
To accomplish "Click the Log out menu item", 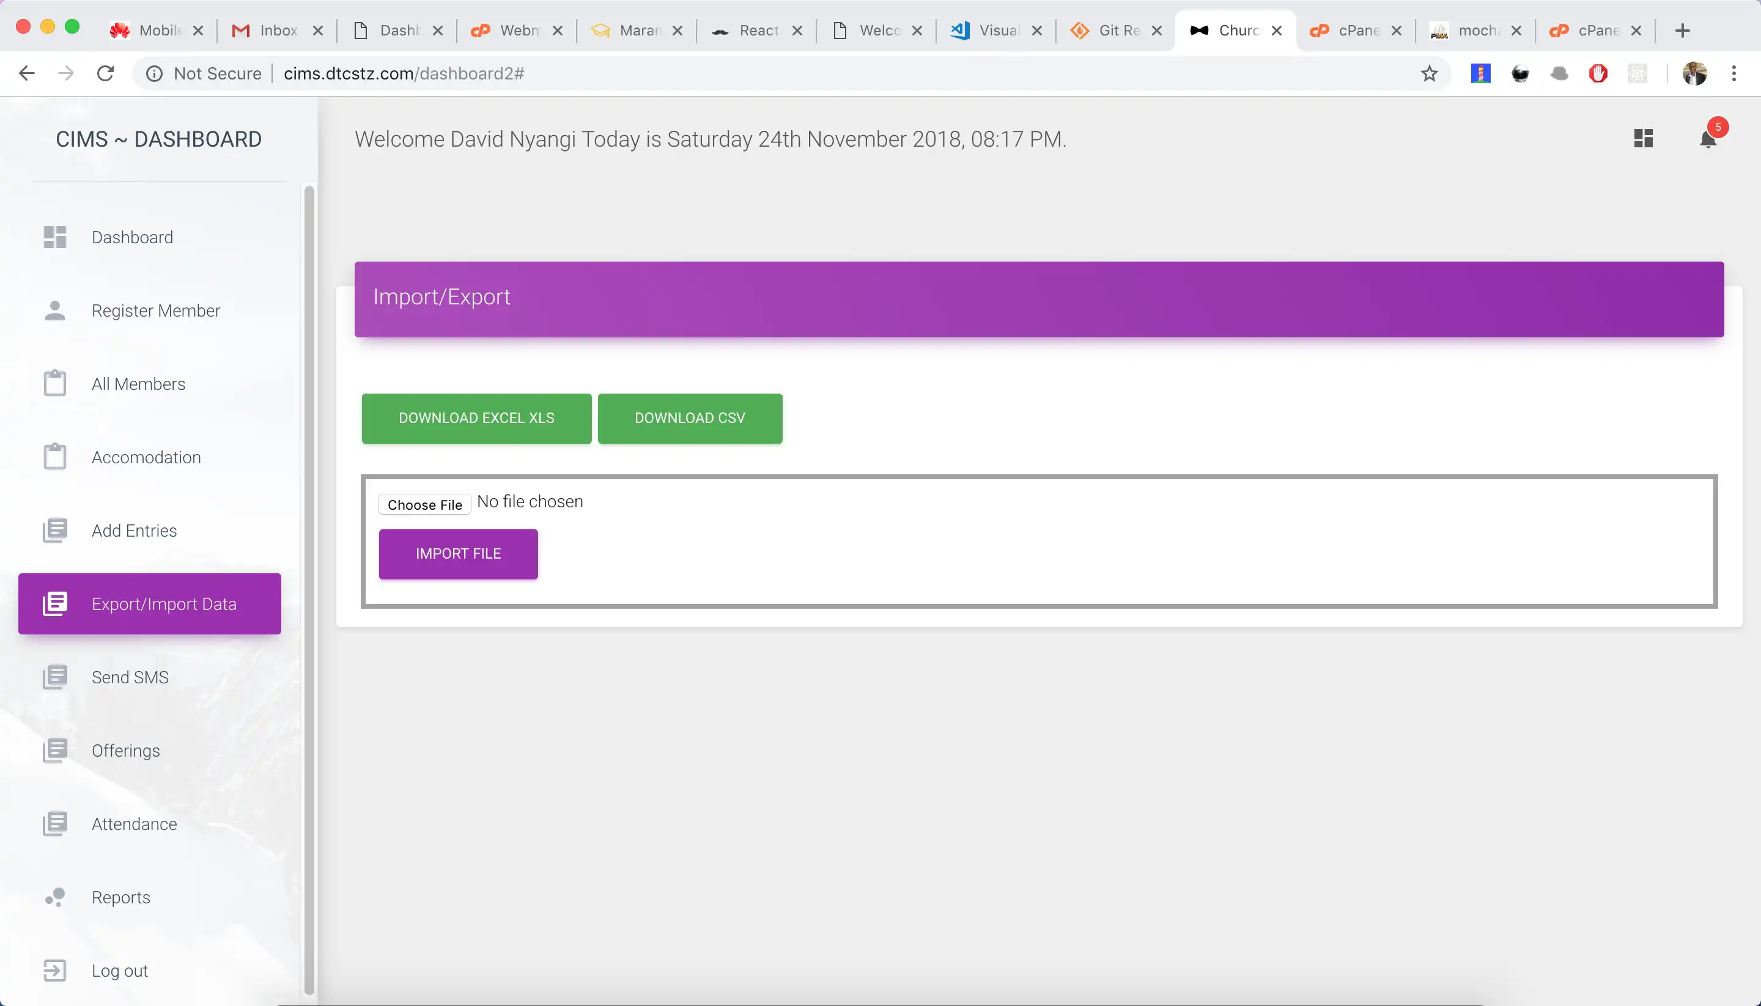I will (x=120, y=971).
